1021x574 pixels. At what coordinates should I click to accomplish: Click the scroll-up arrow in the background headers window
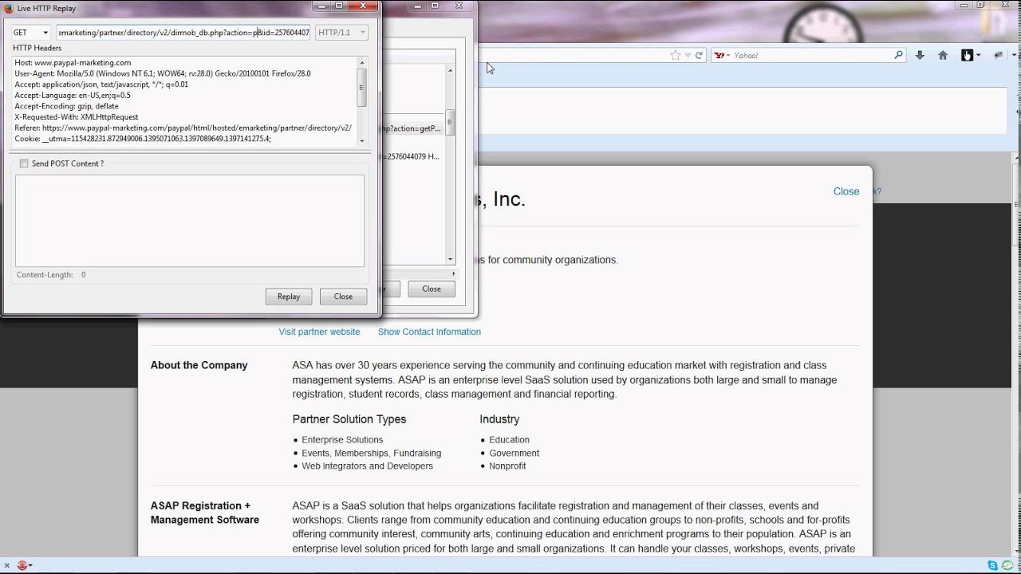point(450,71)
